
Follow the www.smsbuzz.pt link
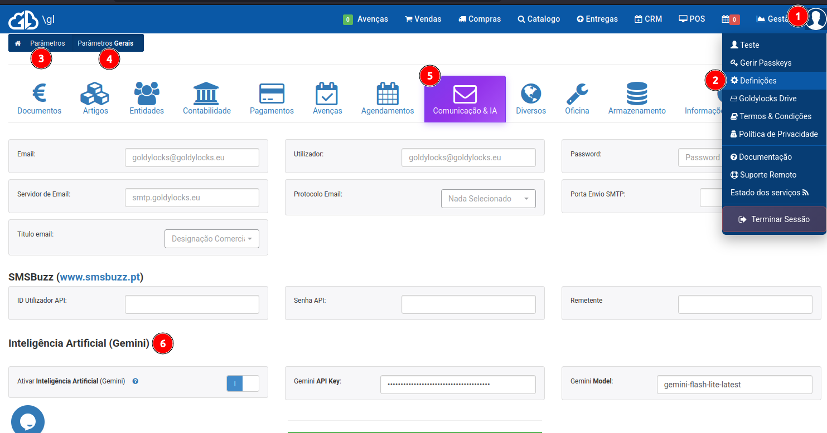tap(100, 277)
